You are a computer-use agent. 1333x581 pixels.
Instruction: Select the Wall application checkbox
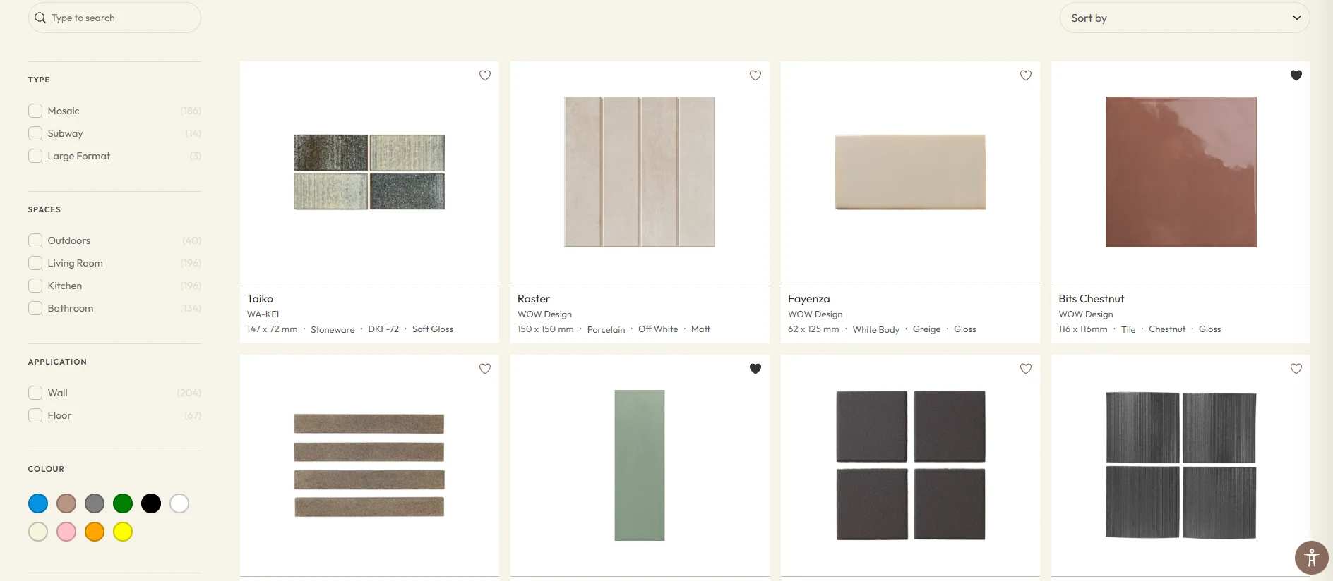pyautogui.click(x=35, y=393)
